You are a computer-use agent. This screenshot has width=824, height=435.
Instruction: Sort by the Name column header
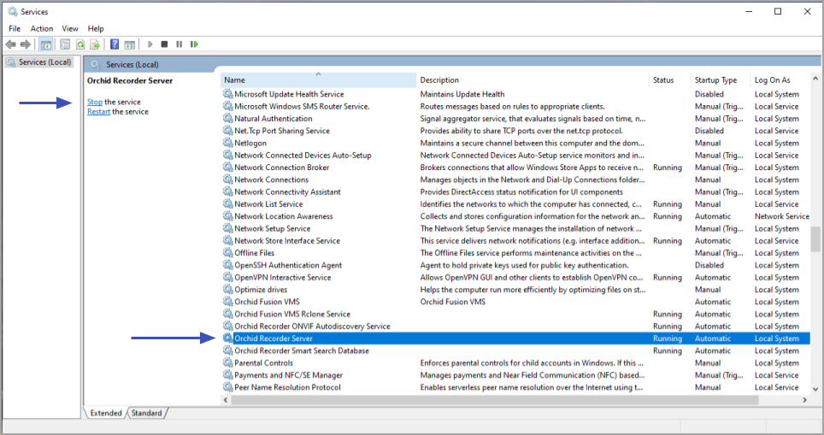(318, 79)
